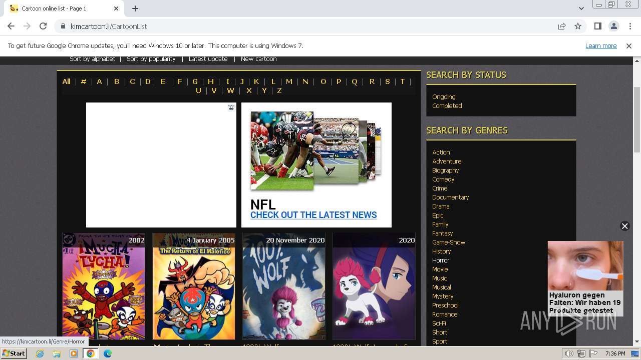Open the media player taskbar icon

point(74,353)
